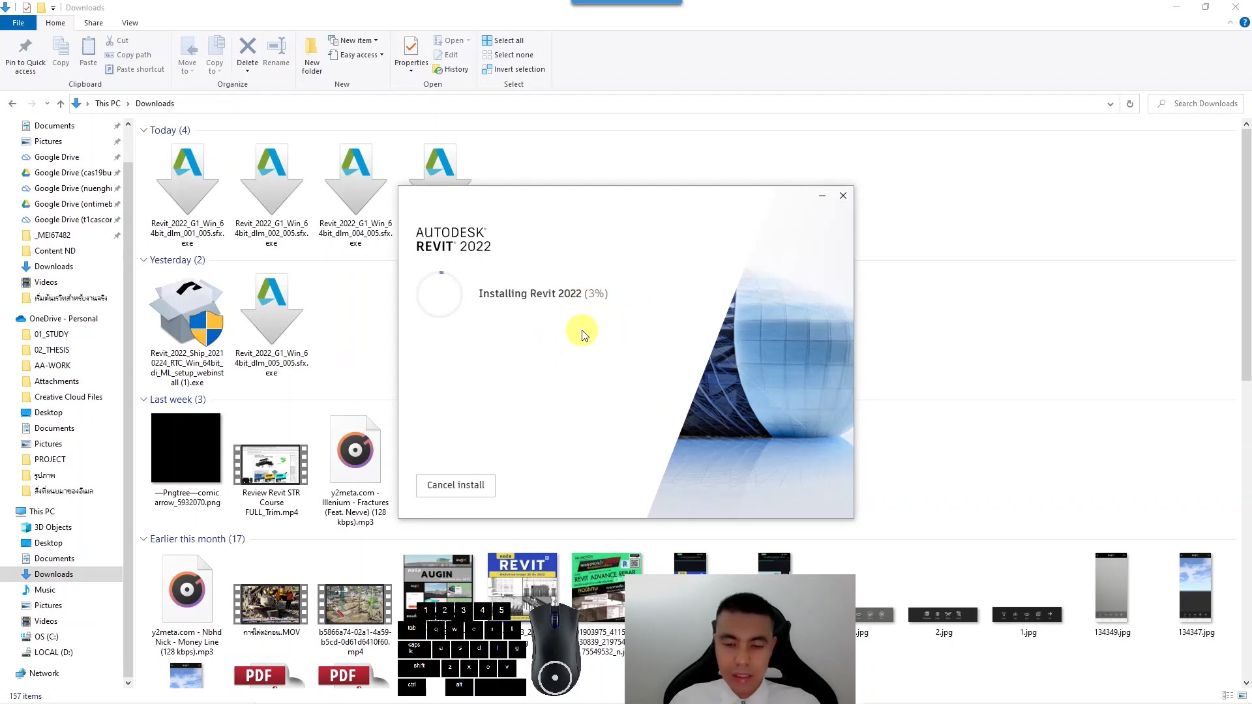Click Select none in ribbon
Image resolution: width=1252 pixels, height=704 pixels.
(x=508, y=55)
